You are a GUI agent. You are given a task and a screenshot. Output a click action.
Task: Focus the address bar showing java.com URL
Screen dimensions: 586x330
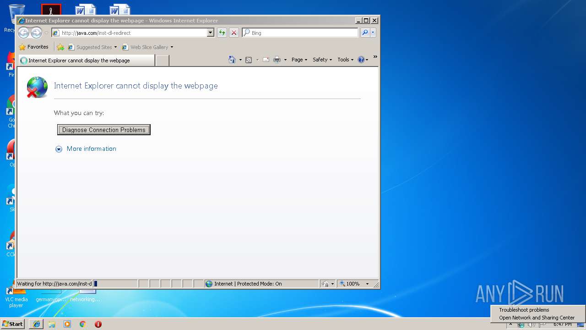tap(129, 33)
